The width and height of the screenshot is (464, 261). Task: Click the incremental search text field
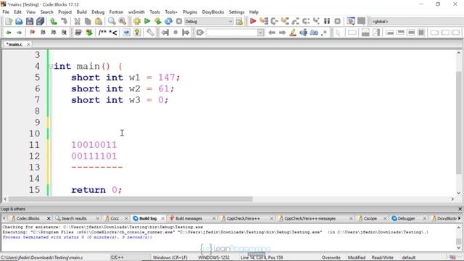[x=231, y=33]
